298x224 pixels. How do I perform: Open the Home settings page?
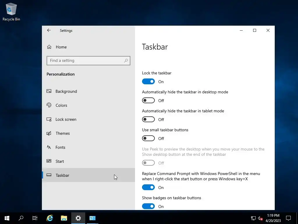point(88,47)
